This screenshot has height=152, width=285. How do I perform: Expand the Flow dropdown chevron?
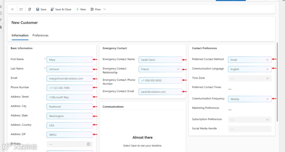[x=104, y=9]
